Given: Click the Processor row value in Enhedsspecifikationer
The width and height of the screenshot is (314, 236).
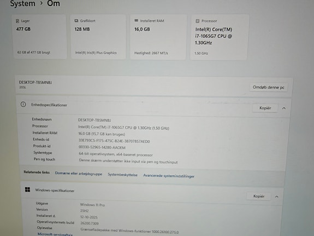Looking at the screenshot, I should click(123, 128).
